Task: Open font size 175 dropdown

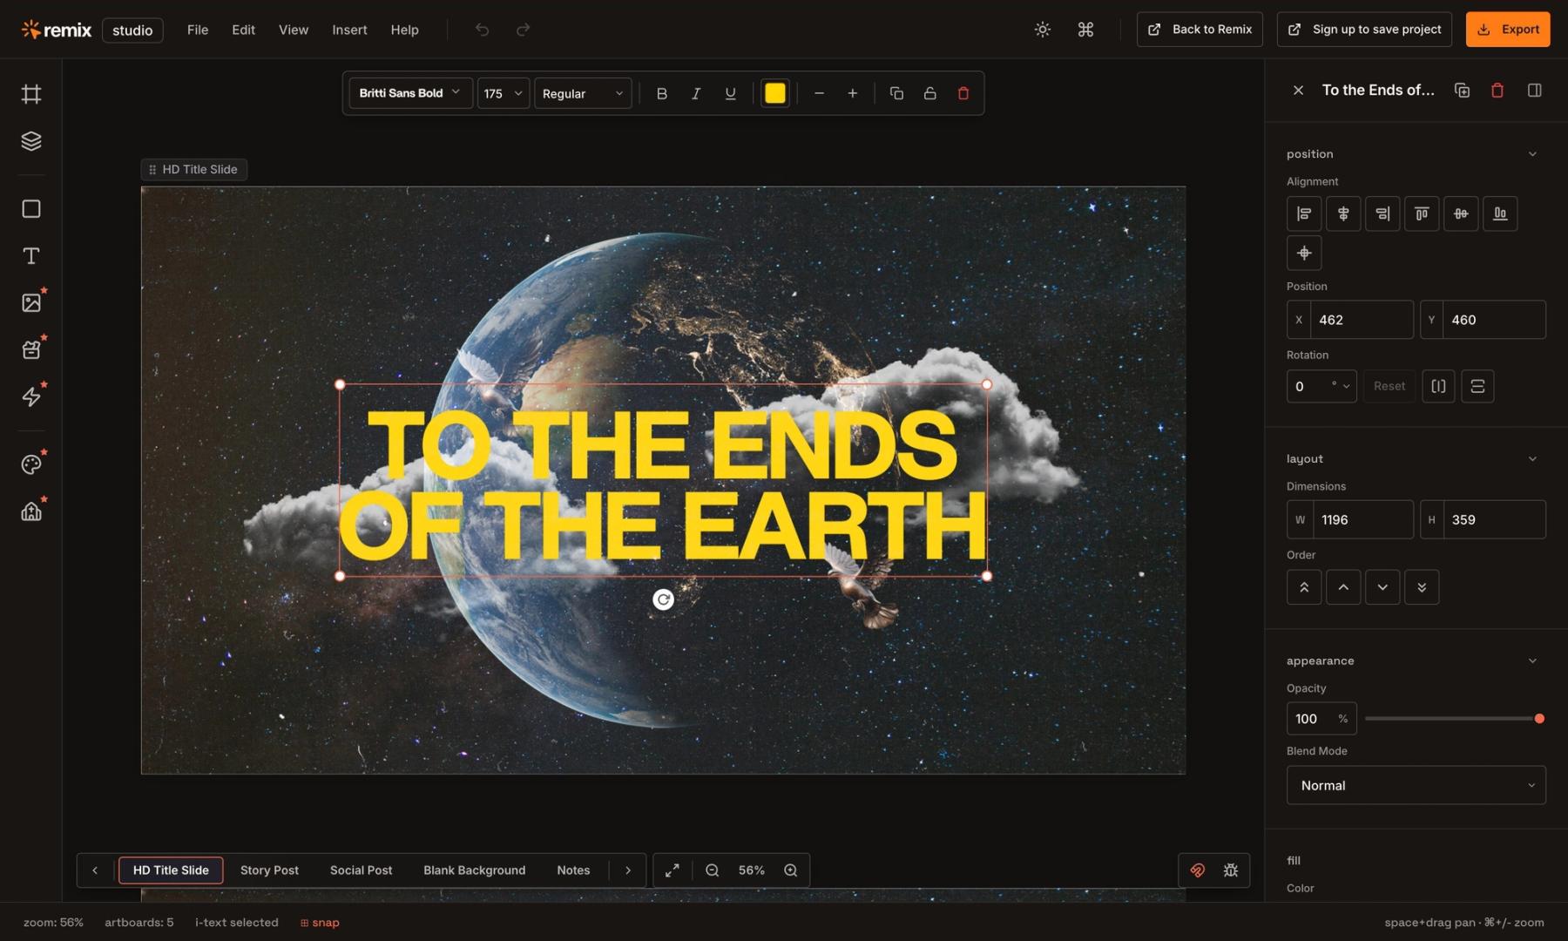Action: 504,93
